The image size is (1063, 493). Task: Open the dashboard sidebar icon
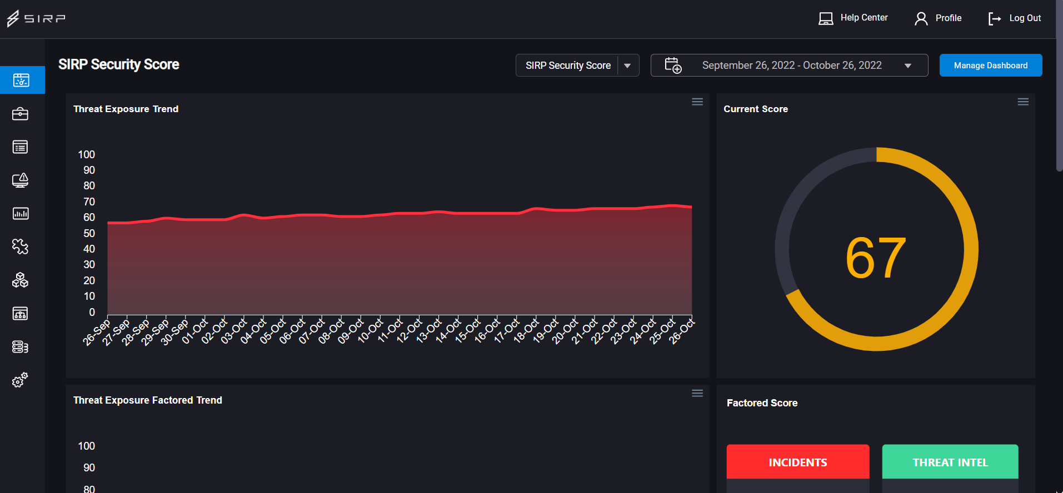pyautogui.click(x=21, y=80)
